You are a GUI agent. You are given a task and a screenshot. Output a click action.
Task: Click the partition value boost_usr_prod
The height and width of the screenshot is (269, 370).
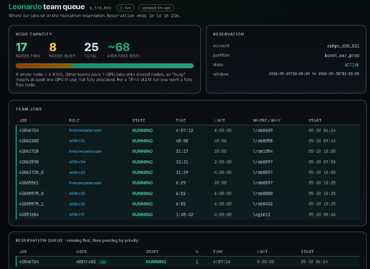[342, 55]
